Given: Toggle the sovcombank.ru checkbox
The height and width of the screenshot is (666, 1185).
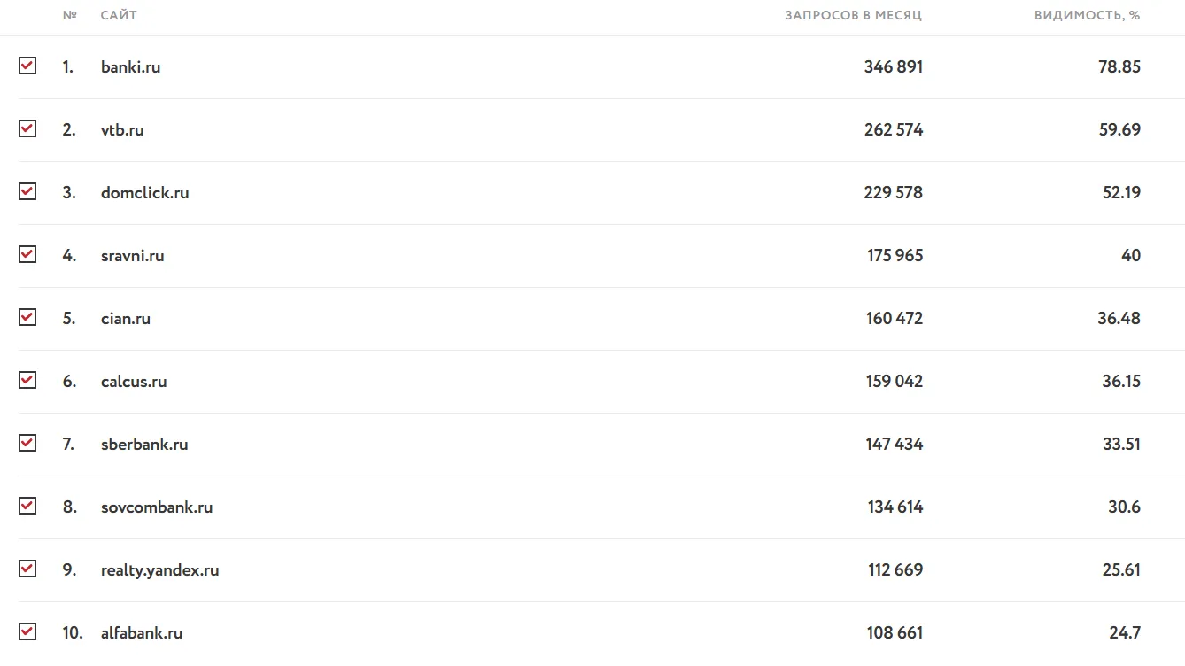Looking at the screenshot, I should click(x=27, y=506).
